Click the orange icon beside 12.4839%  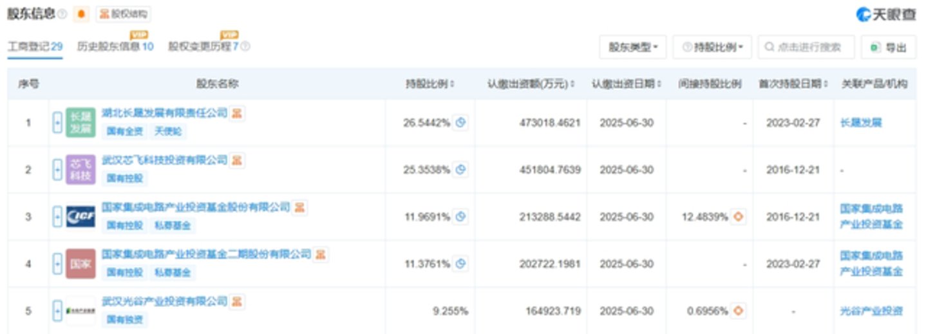pos(738,217)
